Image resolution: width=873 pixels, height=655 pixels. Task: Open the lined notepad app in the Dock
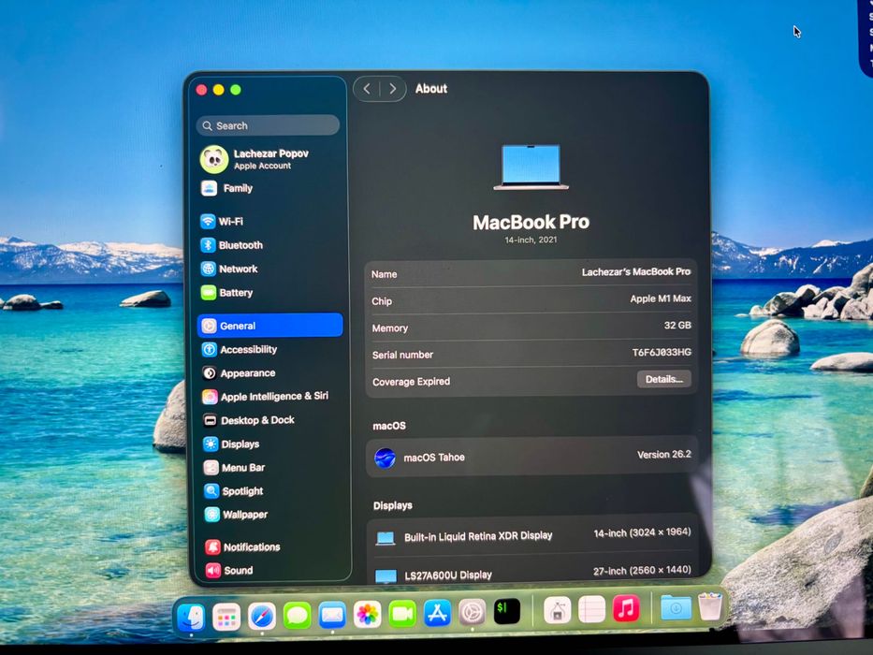[592, 609]
